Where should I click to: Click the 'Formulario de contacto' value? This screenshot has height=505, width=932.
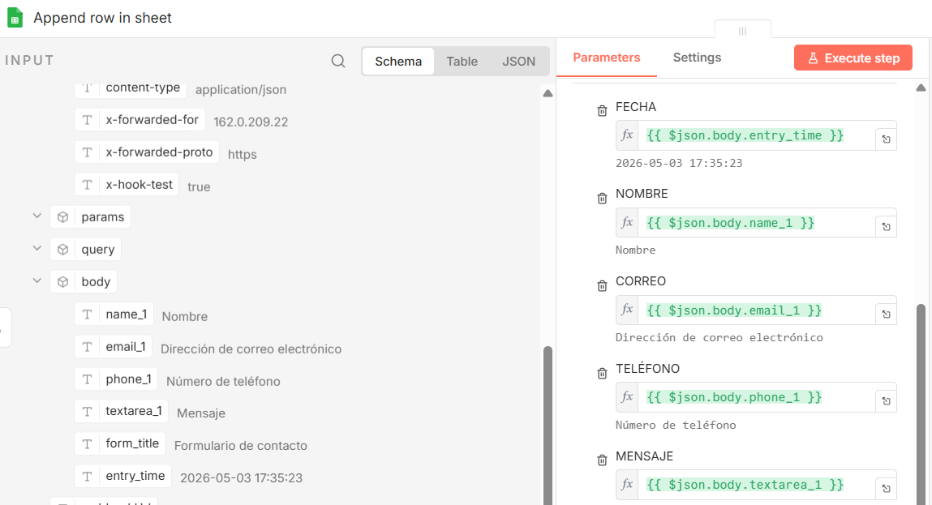pos(241,446)
